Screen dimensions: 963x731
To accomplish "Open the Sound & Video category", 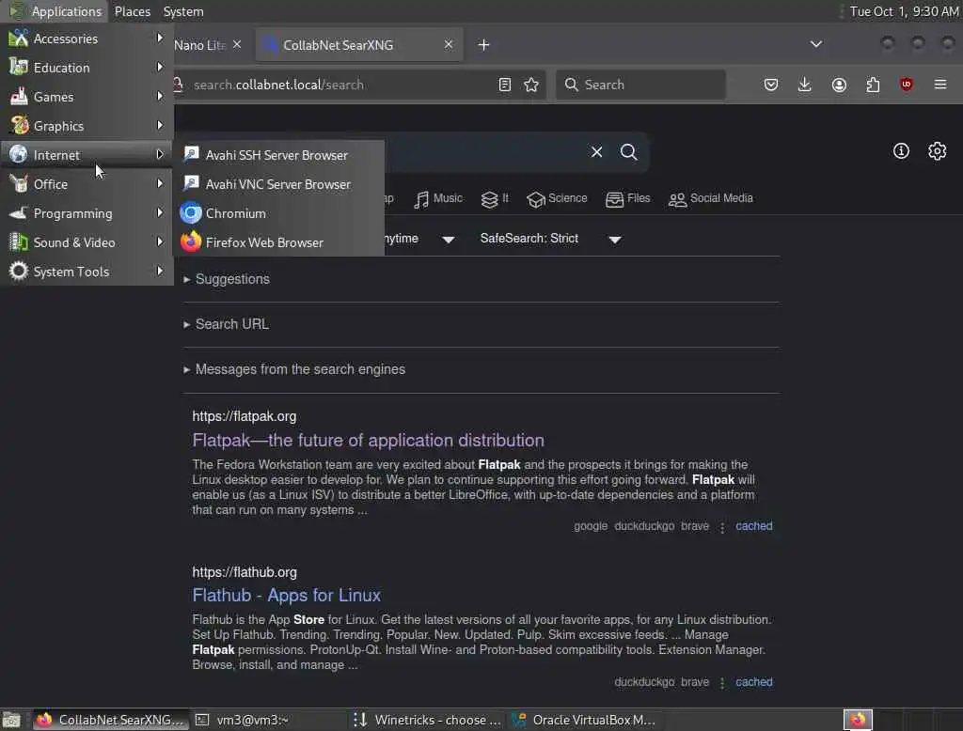I will coord(87,242).
